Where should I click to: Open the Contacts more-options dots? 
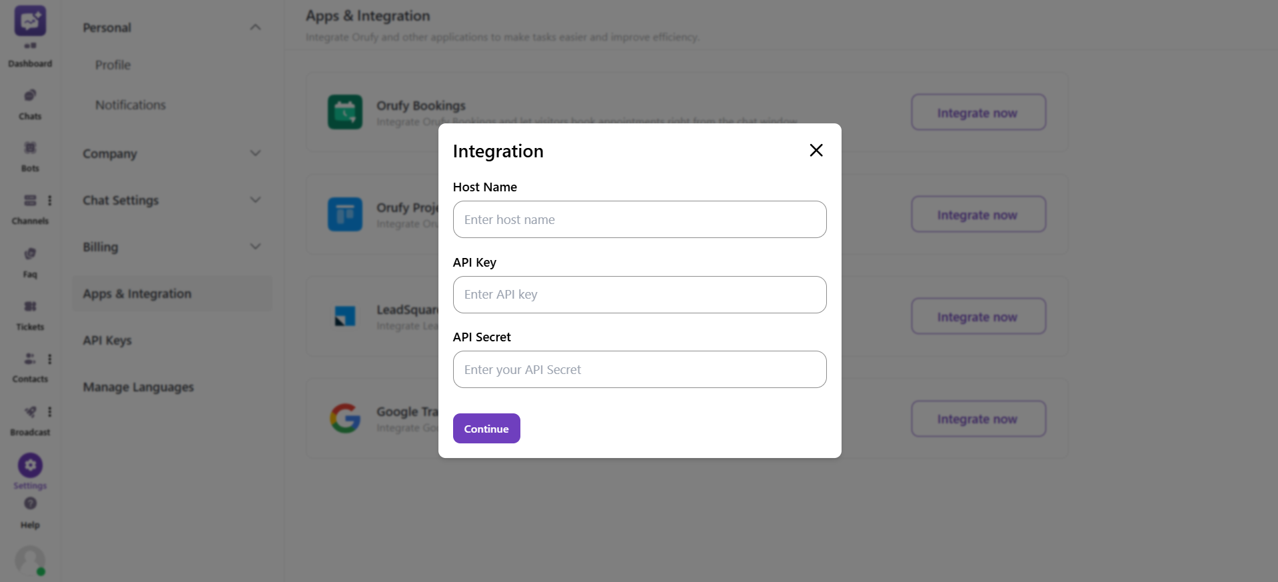50,359
